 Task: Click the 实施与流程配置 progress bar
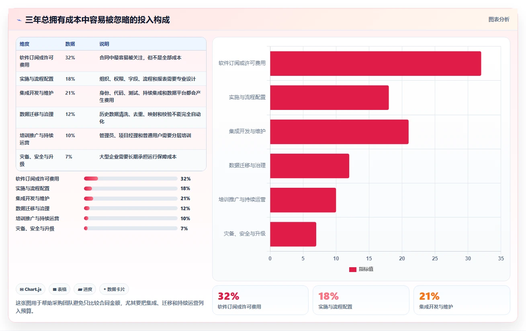131,189
